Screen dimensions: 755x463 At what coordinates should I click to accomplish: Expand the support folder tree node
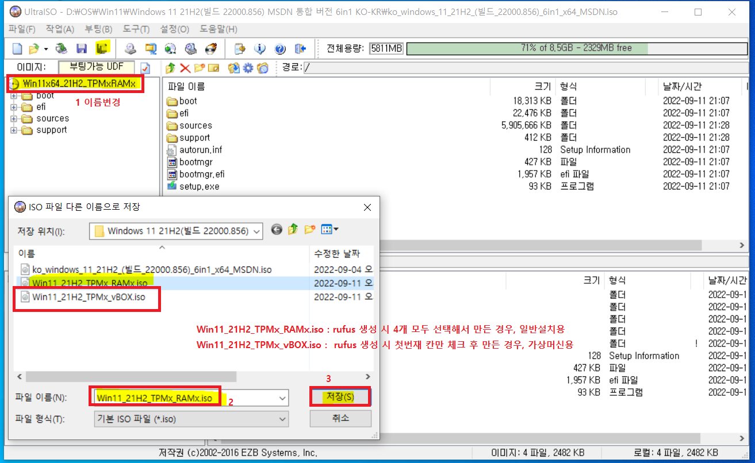[x=14, y=130]
